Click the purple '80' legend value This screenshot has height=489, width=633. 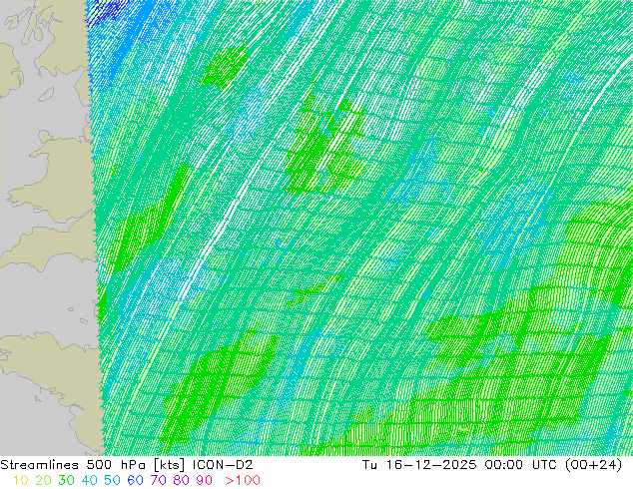[182, 481]
